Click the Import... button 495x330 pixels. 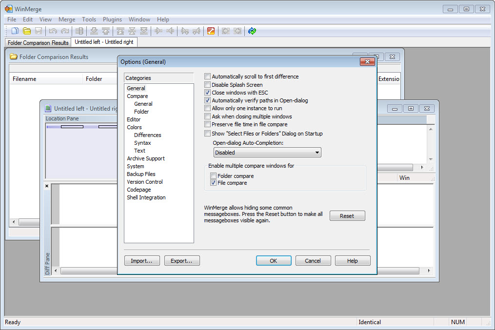[142, 261]
